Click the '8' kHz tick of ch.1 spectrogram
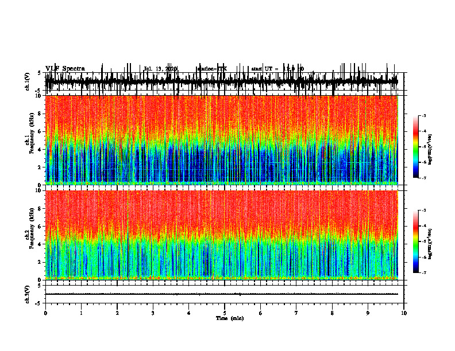 [40, 114]
